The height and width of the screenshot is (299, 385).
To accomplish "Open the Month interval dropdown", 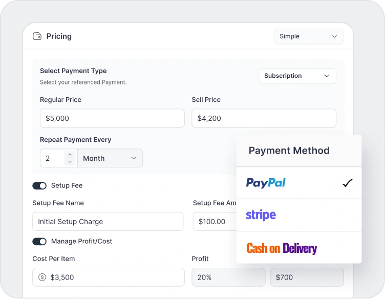I will (110, 158).
